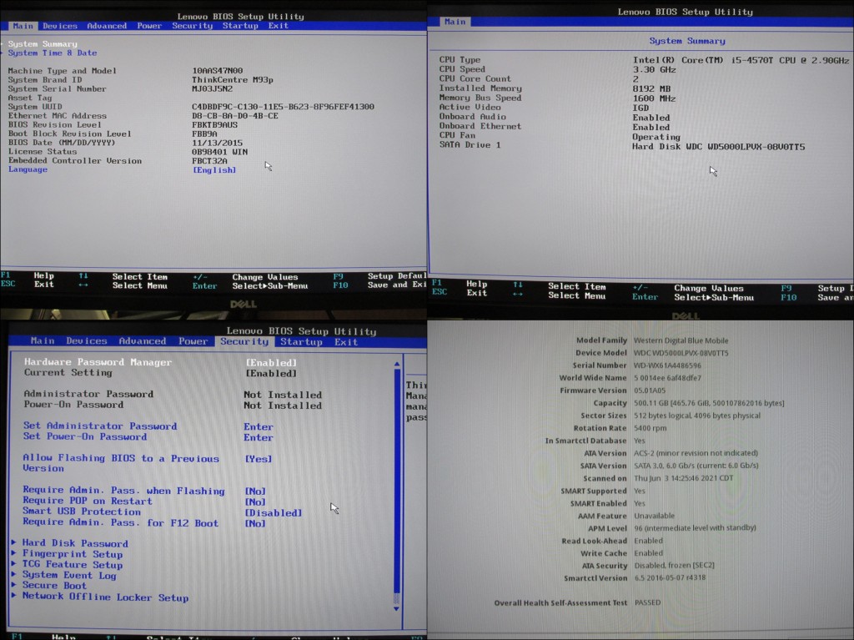Select Enter next to Set Power-On Password
Viewport: 854px width, 640px height.
(259, 438)
